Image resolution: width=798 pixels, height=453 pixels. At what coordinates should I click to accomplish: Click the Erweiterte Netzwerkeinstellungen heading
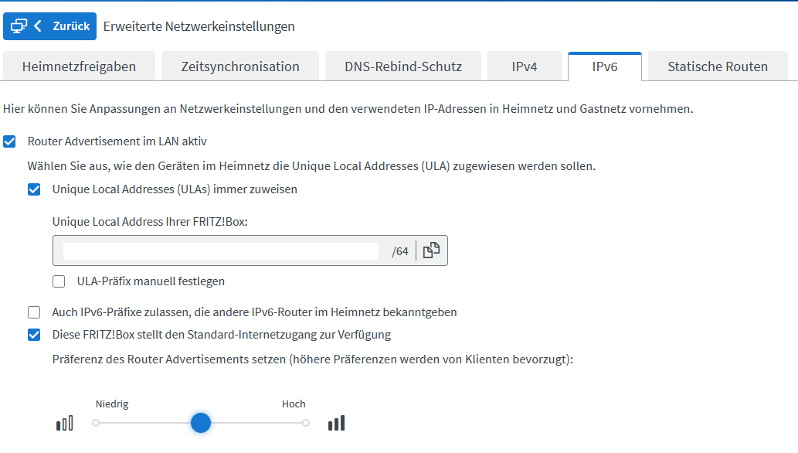199,26
